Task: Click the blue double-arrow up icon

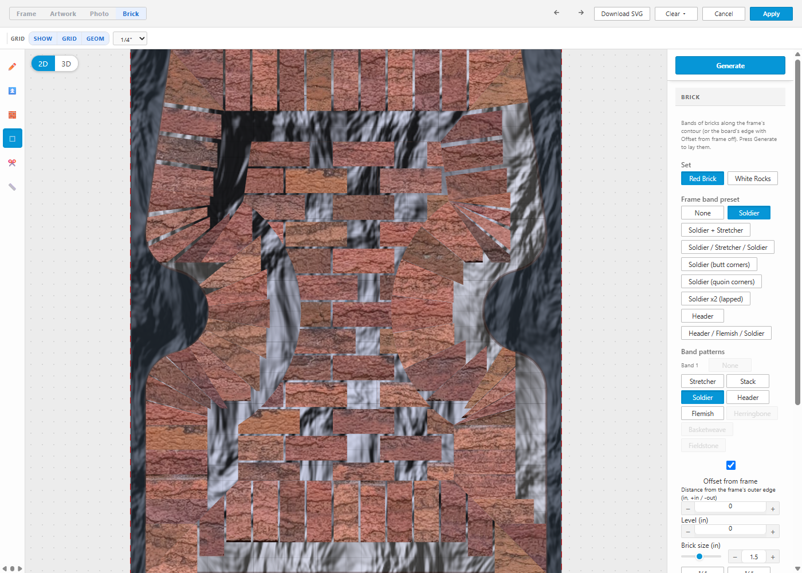Action: (x=12, y=91)
